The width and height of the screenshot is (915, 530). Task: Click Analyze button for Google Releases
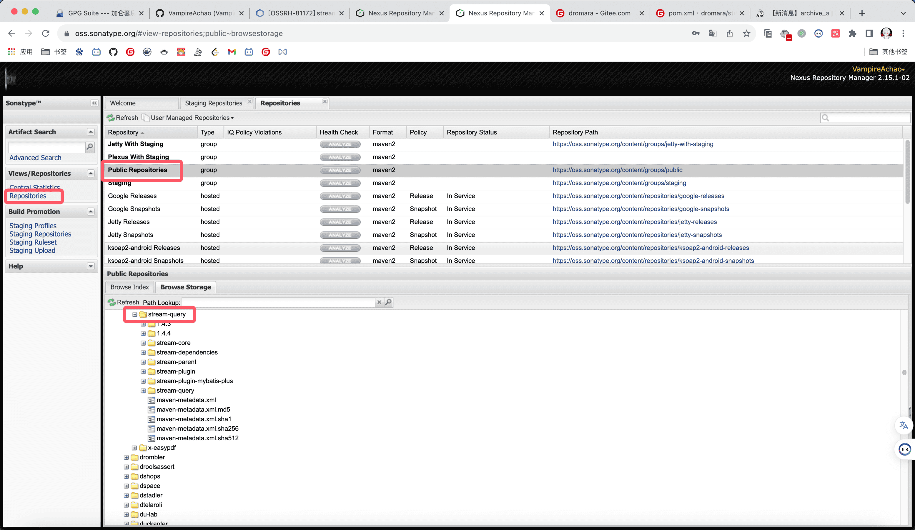340,196
